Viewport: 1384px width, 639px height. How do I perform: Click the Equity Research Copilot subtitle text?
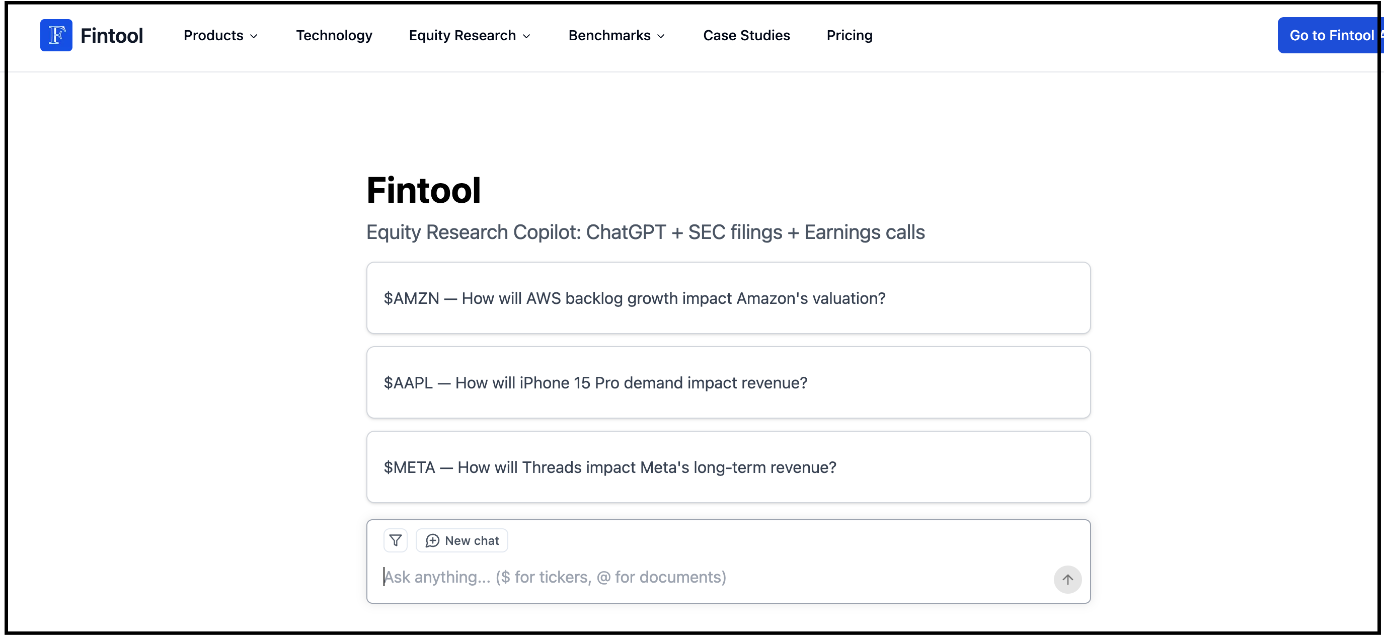pyautogui.click(x=645, y=232)
